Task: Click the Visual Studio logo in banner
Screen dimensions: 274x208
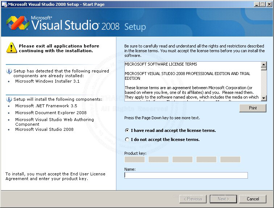Action: point(18,23)
